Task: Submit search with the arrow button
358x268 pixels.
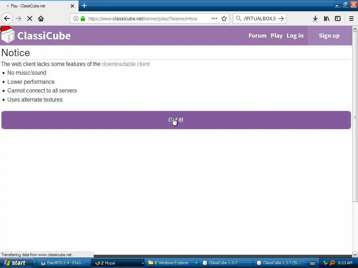Action: point(281,18)
